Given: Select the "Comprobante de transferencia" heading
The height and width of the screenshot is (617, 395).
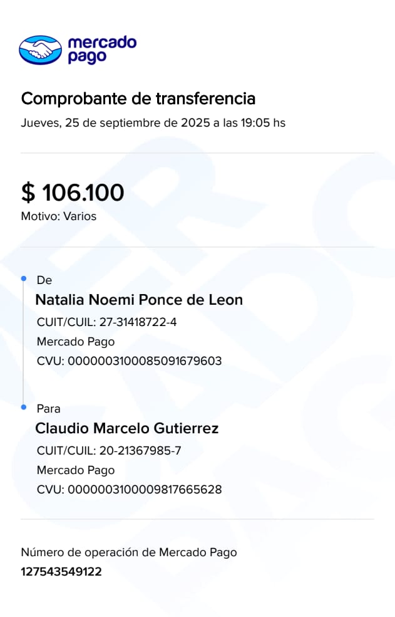Looking at the screenshot, I should coord(138,98).
